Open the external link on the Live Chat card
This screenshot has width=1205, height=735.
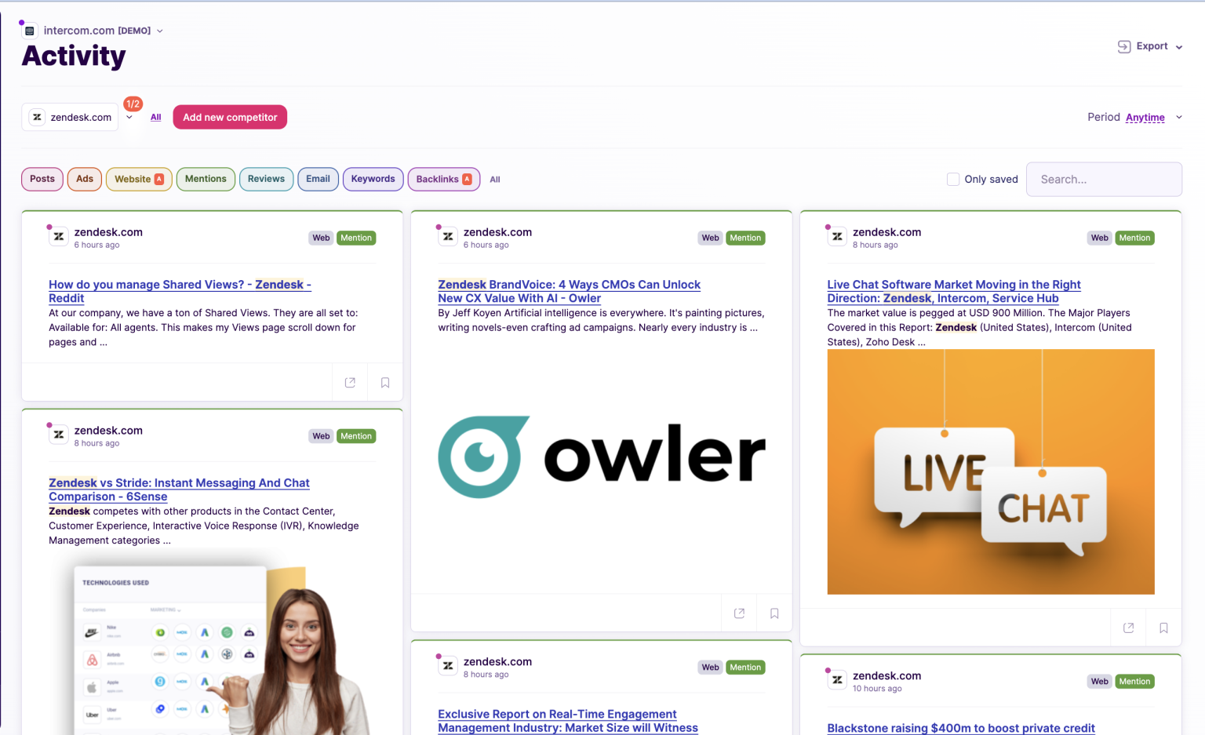coord(1128,628)
